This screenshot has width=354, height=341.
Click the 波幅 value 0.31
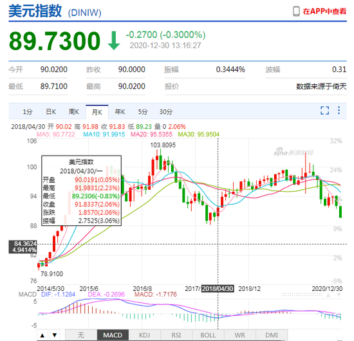point(339,69)
